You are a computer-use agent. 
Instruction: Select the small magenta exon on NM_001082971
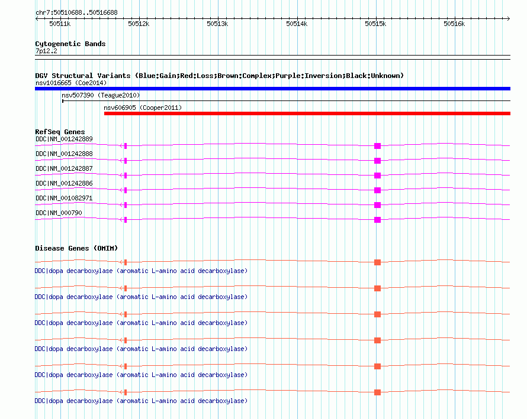point(126,205)
